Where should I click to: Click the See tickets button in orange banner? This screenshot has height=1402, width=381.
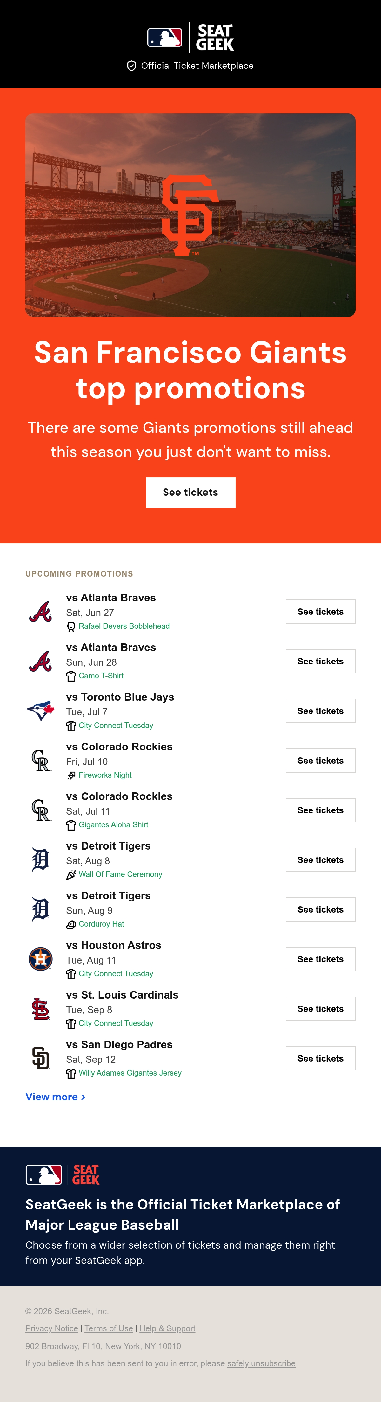tap(190, 493)
